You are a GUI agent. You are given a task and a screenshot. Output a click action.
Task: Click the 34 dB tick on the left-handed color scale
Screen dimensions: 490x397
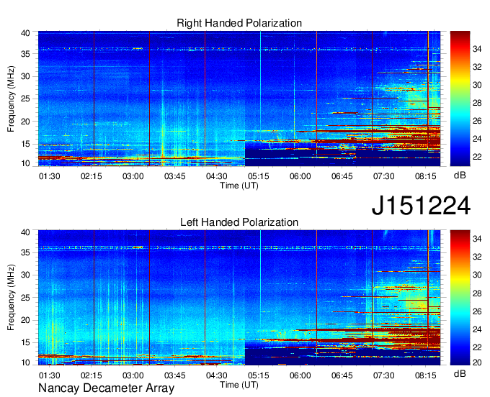click(x=477, y=239)
